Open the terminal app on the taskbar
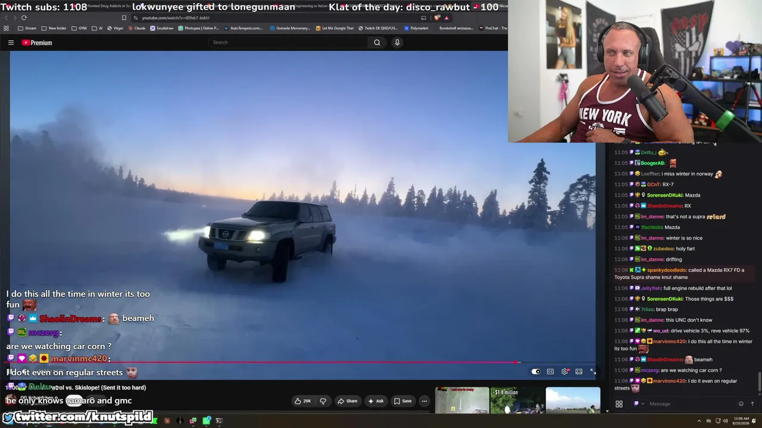 point(219,421)
